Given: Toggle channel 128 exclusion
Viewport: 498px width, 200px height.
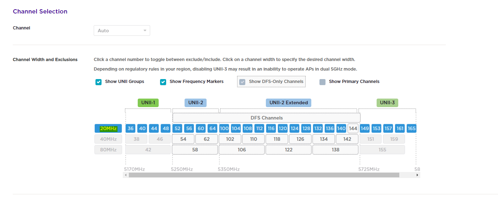Looking at the screenshot, I should (306, 128).
